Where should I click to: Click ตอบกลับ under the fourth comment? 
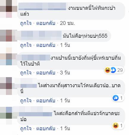(x=46, y=101)
